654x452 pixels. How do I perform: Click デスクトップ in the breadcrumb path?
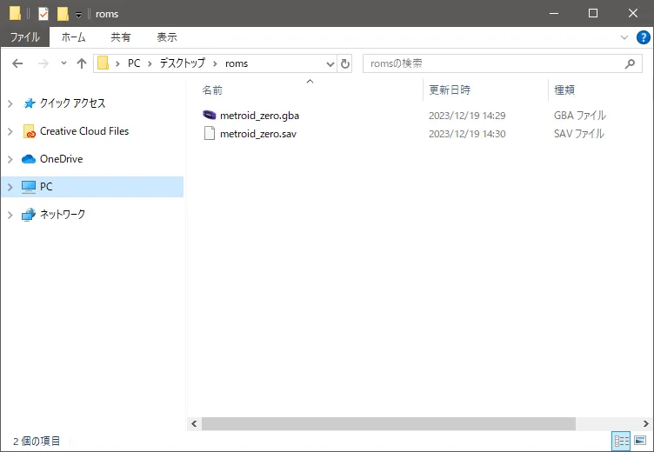tap(184, 63)
